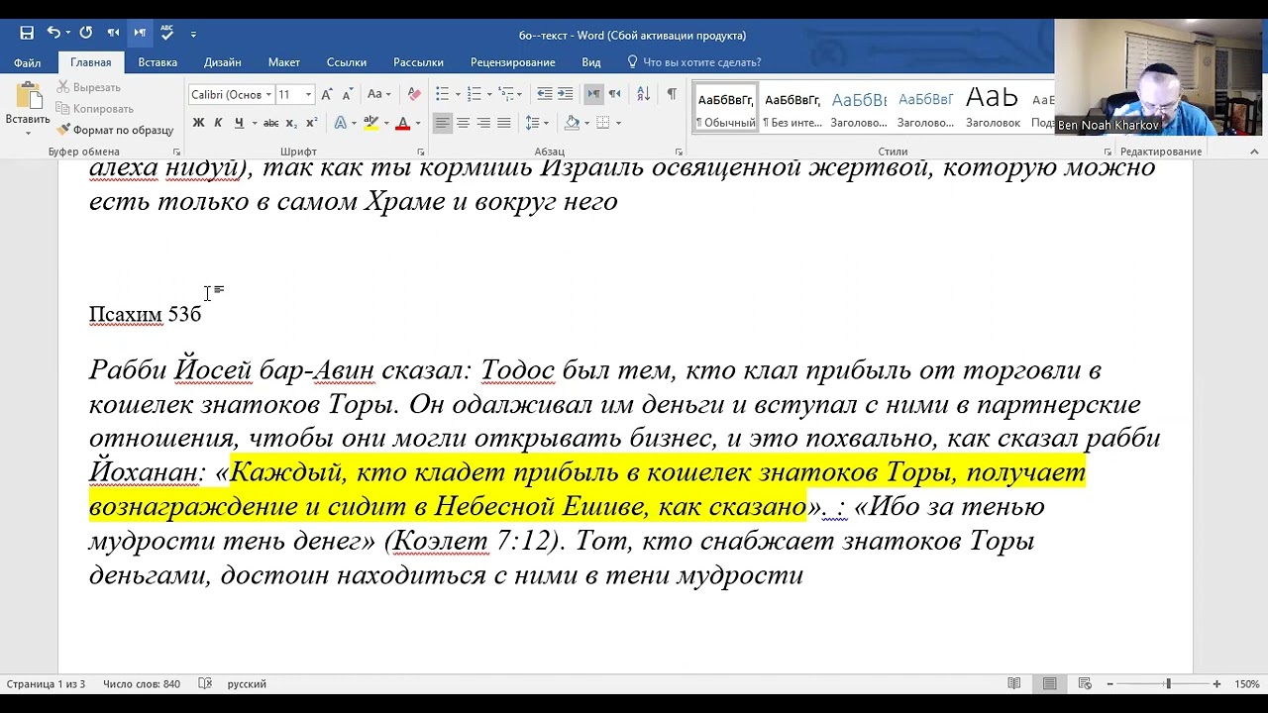This screenshot has width=1268, height=713.
Task: Open the font color dropdown arrow
Action: (x=417, y=123)
